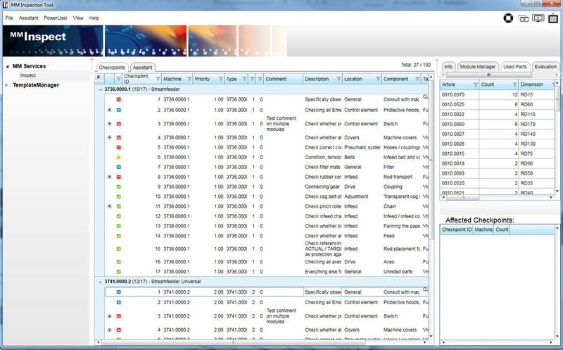This screenshot has width=563, height=350.
Task: Switch to the Module Manager tab
Action: 478,67
